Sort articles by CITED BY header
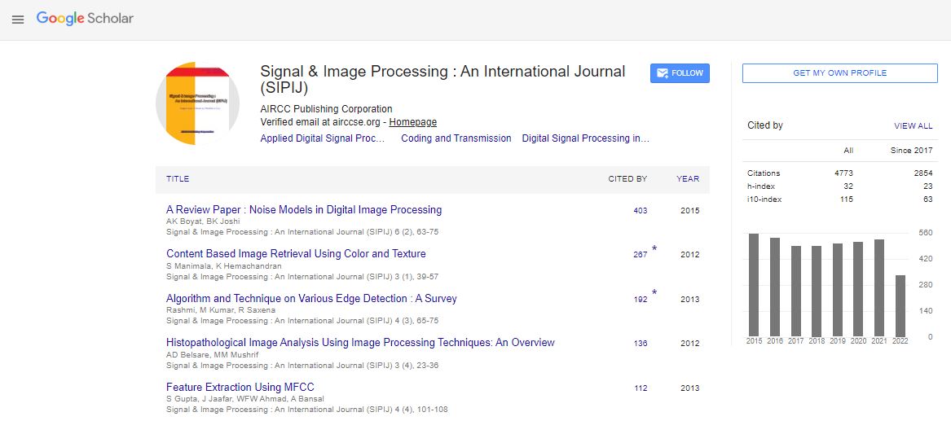Viewport: 951px width, 421px height. pos(627,178)
